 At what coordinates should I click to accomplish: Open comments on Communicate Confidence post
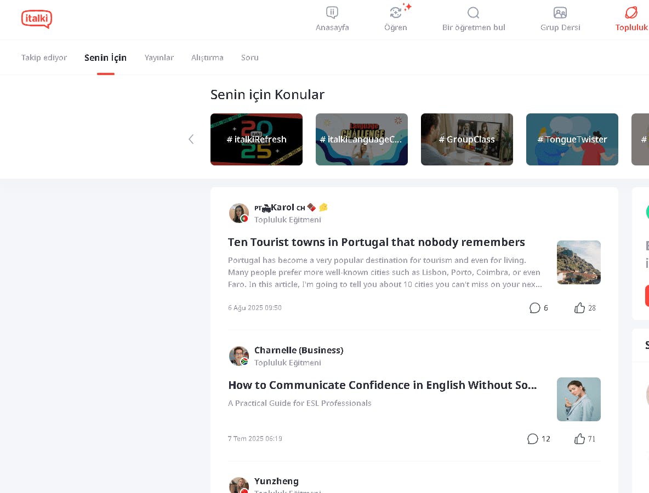533,438
